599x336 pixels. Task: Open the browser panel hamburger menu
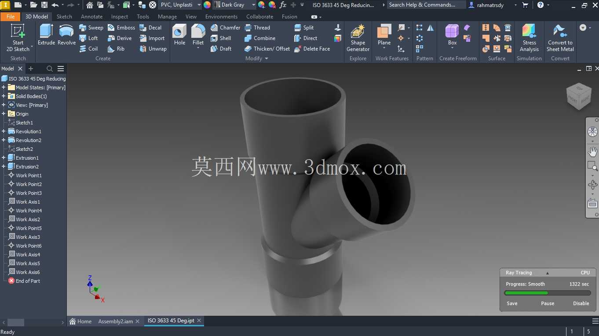(61, 69)
